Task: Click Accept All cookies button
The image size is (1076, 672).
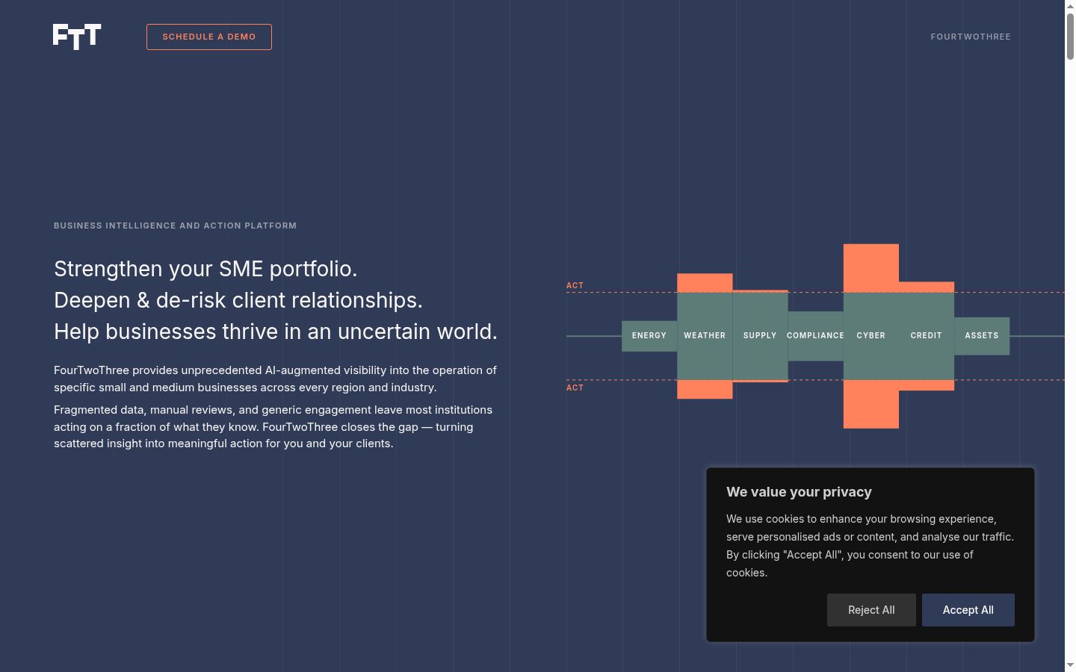Action: tap(968, 610)
